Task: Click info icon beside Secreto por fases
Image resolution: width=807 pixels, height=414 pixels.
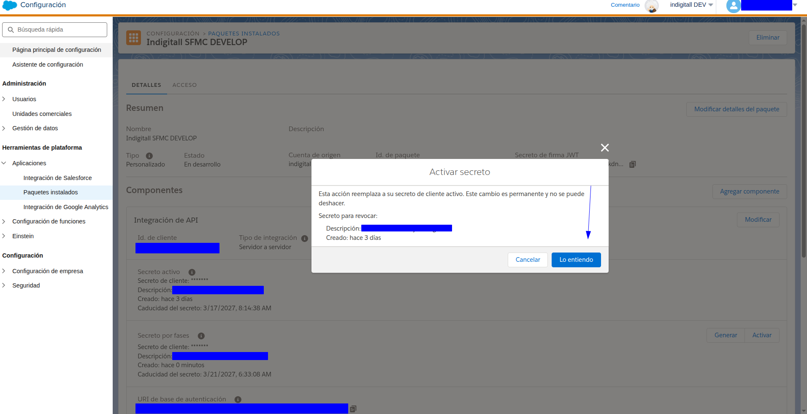Action: [x=201, y=336]
